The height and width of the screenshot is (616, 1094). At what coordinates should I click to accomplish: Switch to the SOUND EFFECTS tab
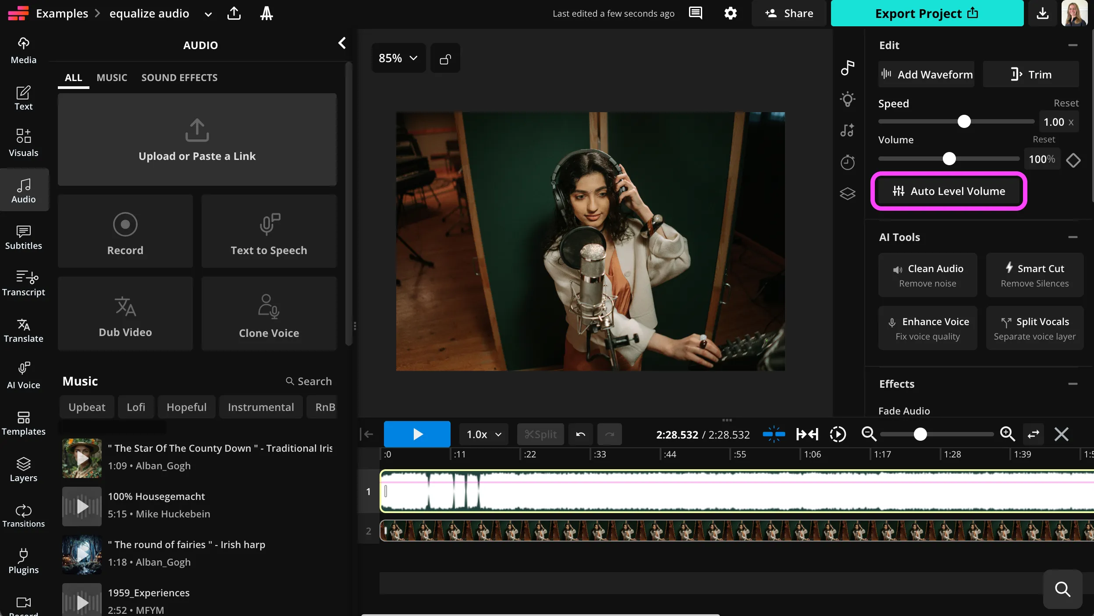click(179, 78)
